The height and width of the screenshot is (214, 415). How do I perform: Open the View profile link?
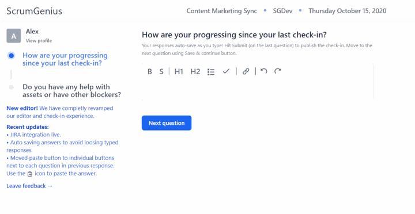tap(39, 41)
